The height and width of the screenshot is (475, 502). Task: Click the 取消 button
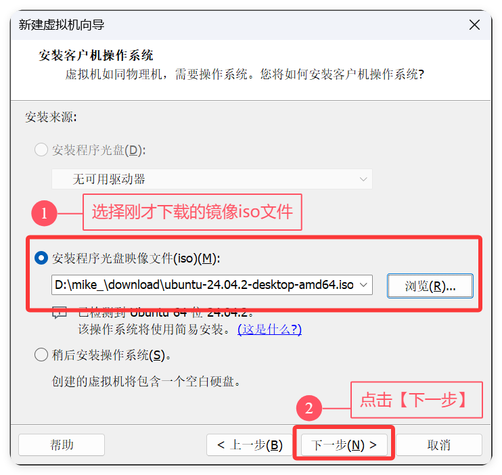(x=439, y=445)
